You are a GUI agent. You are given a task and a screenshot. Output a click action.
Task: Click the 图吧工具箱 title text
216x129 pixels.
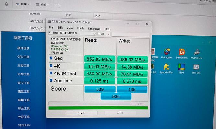click(23, 38)
